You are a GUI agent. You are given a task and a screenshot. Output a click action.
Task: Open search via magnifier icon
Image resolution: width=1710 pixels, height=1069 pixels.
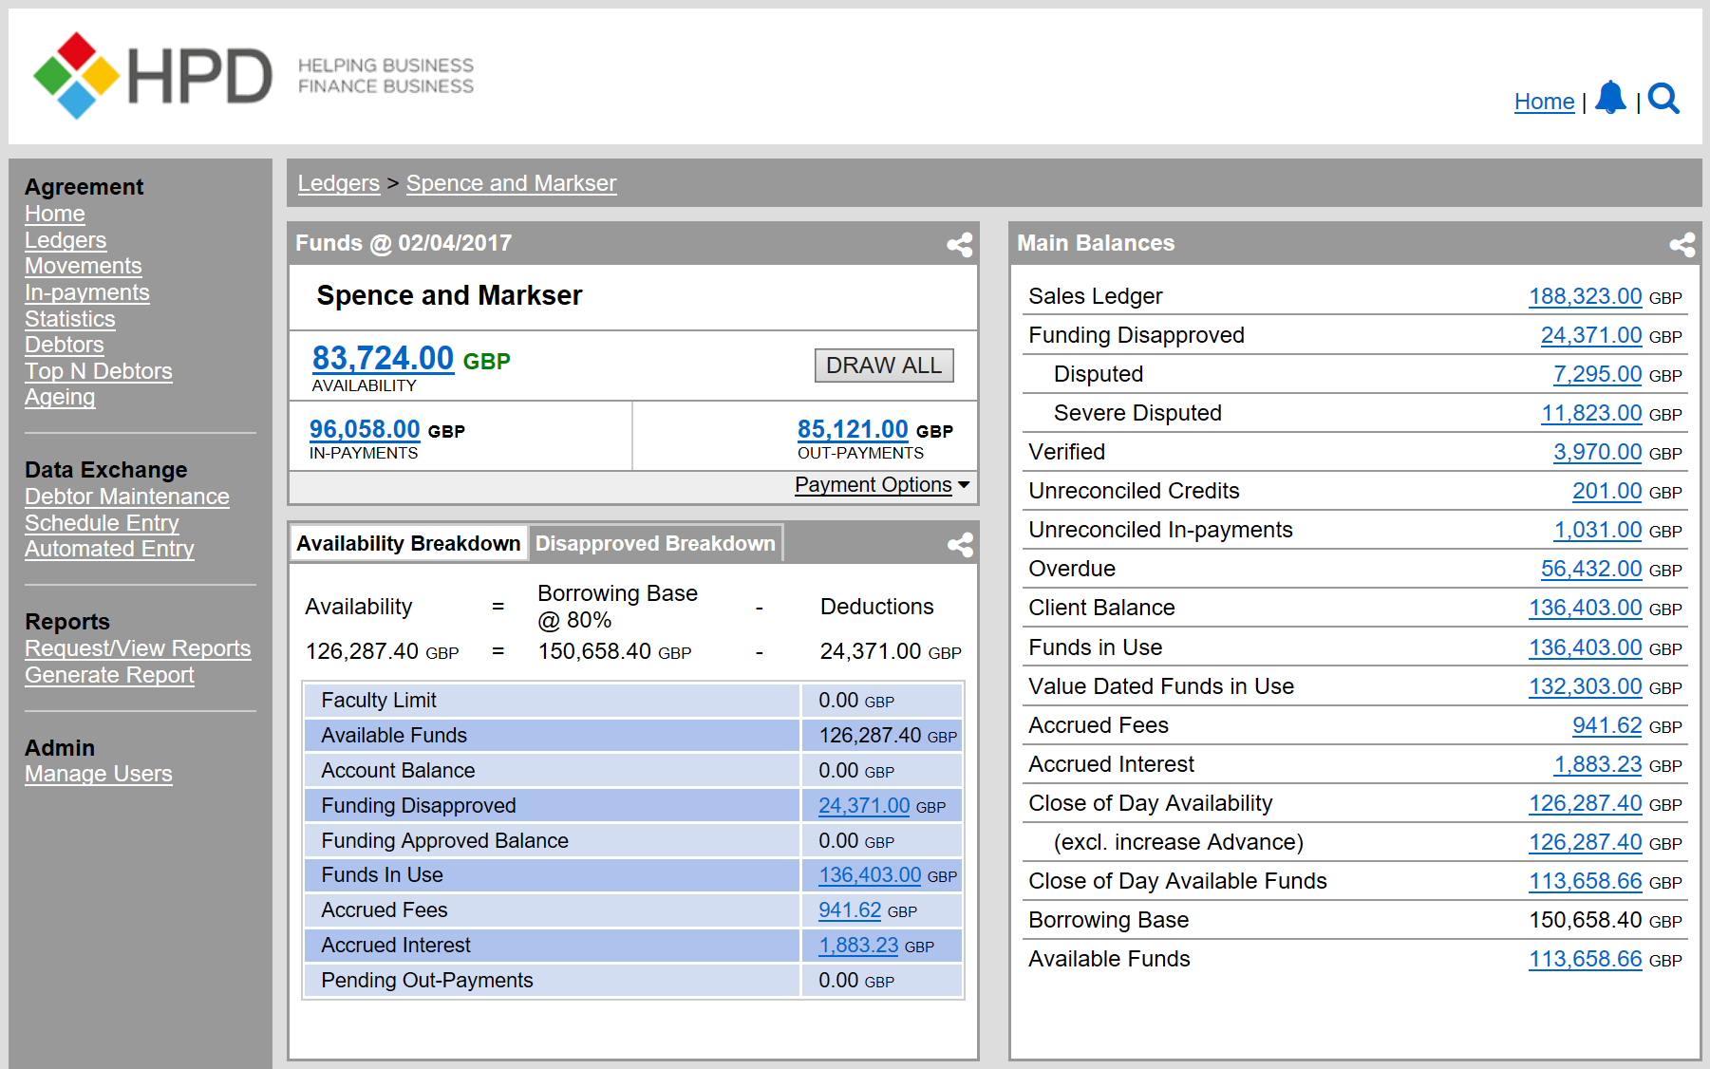[x=1663, y=98]
